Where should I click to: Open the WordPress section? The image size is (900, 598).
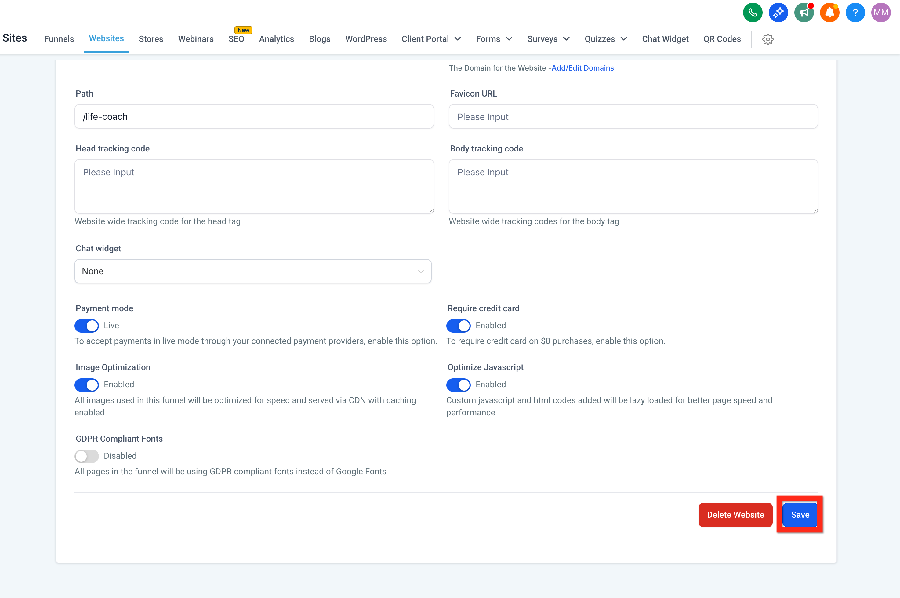pos(365,39)
